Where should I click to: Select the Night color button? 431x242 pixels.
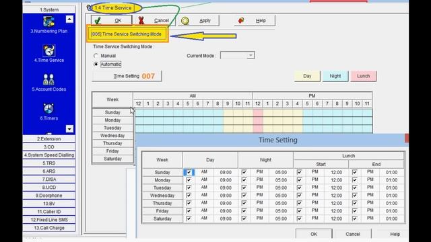coord(335,76)
